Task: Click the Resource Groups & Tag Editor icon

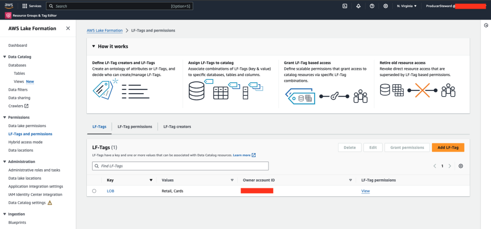Action: (8, 15)
